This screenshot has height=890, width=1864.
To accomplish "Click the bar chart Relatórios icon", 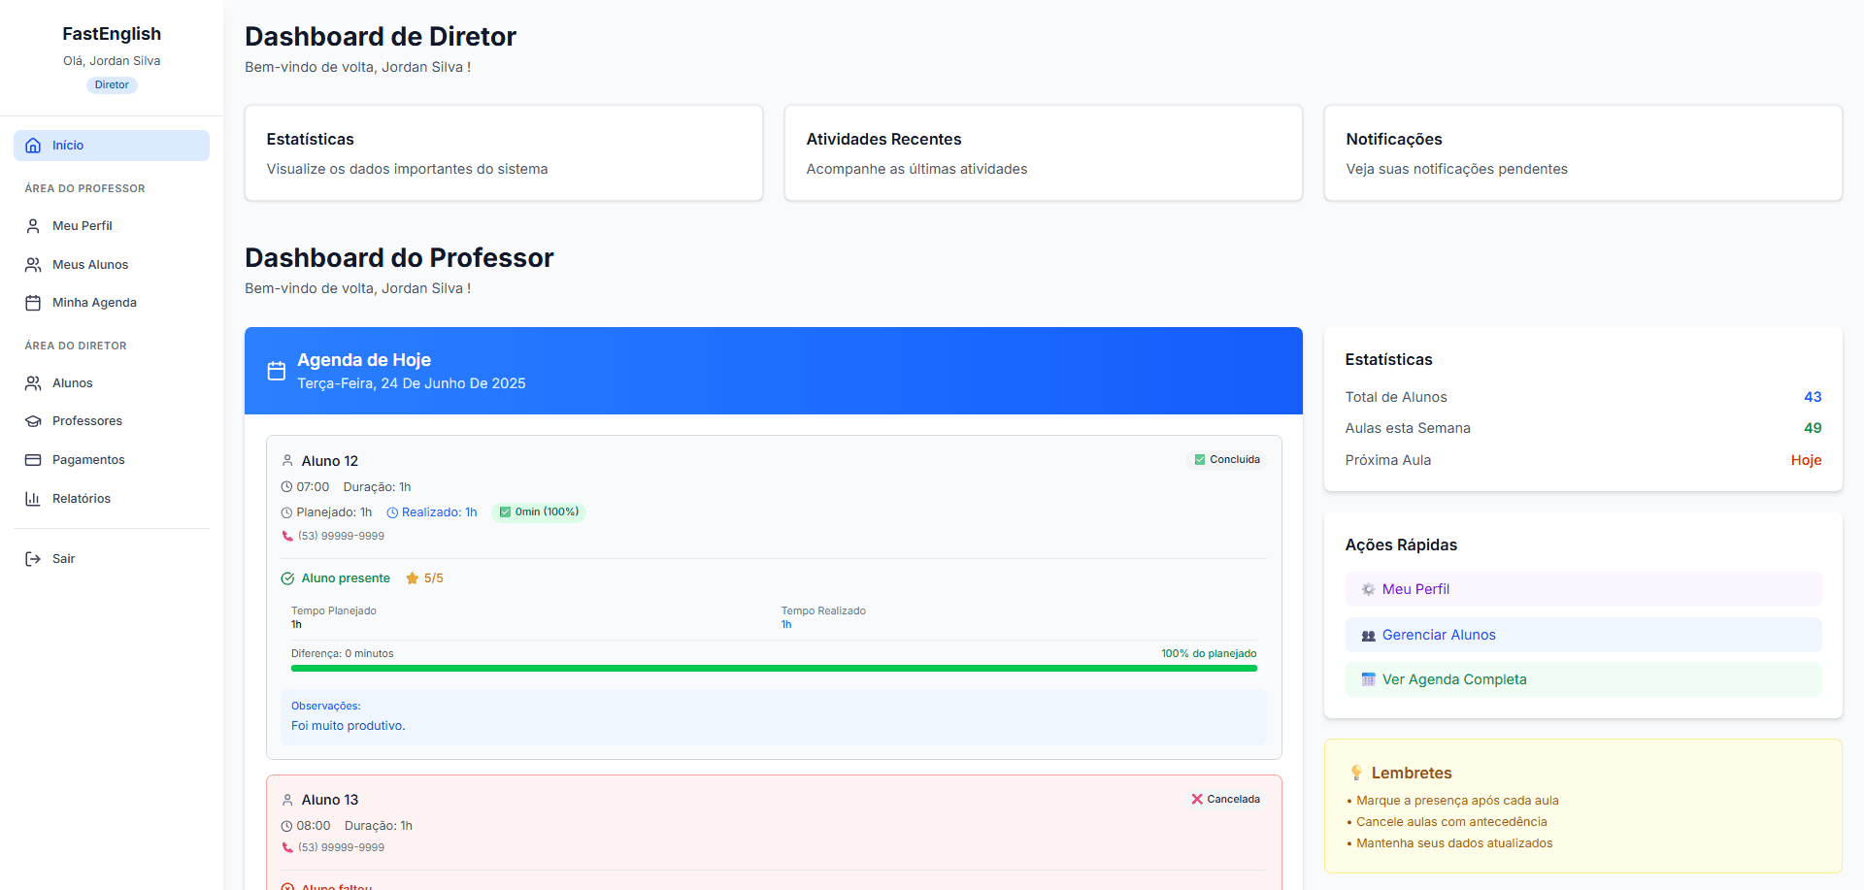I will (x=33, y=499).
